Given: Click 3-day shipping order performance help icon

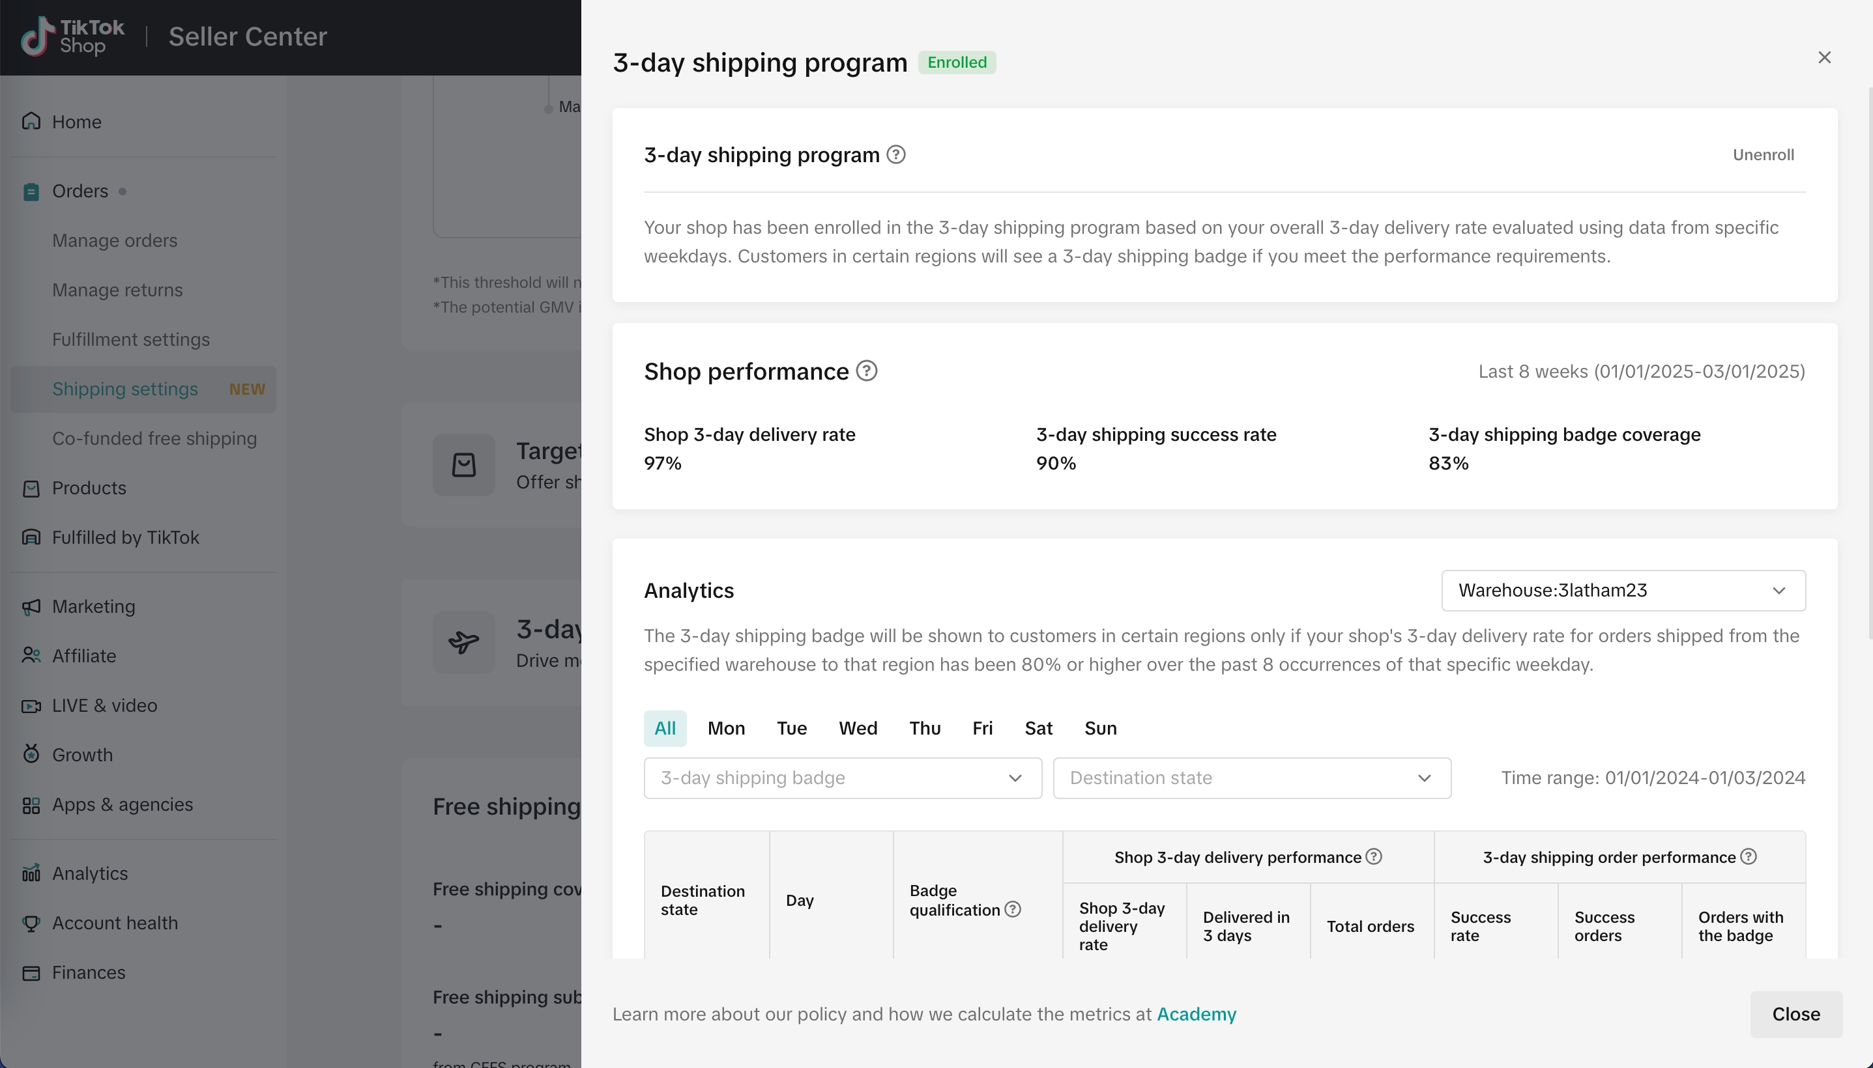Looking at the screenshot, I should [x=1749, y=857].
